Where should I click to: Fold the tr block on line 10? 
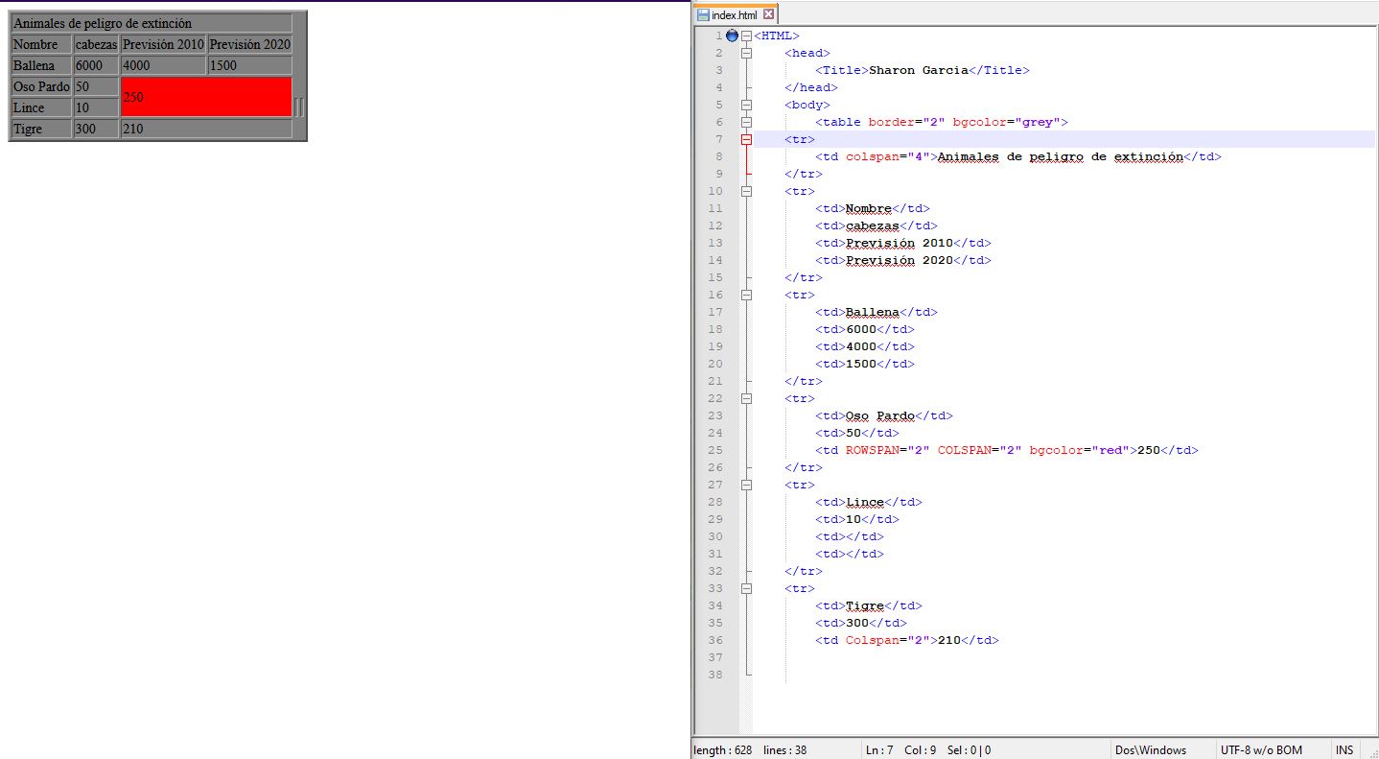pyautogui.click(x=746, y=191)
